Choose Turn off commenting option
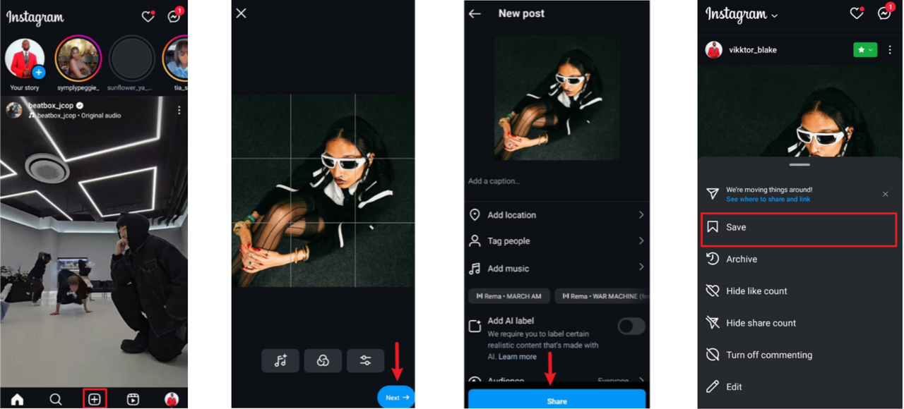This screenshot has height=409, width=904. click(799, 355)
